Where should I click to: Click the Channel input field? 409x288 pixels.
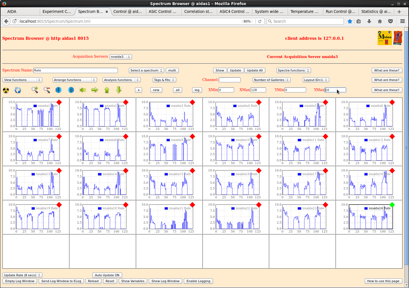tap(230, 80)
